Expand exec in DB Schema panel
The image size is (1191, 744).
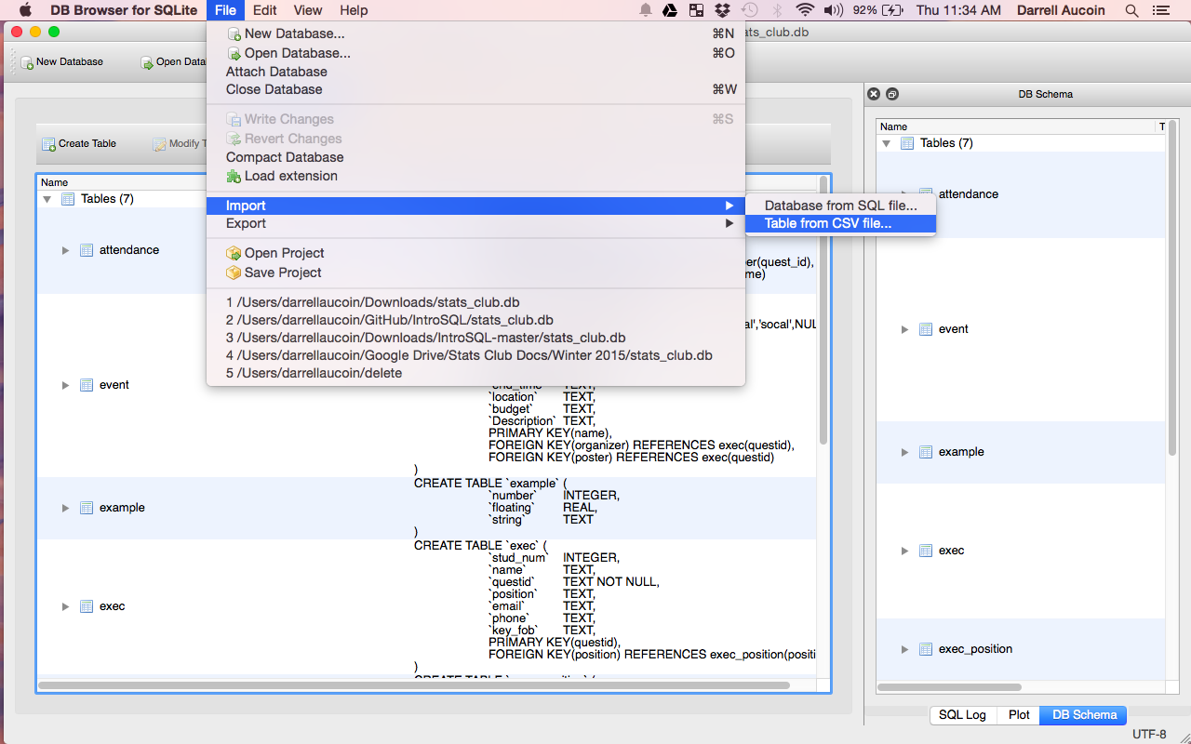pos(904,551)
